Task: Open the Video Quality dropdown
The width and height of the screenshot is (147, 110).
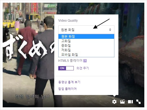Action: (86, 30)
